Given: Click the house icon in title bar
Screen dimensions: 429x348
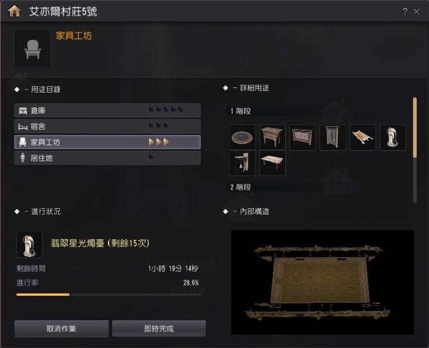Looking at the screenshot, I should 15,11.
